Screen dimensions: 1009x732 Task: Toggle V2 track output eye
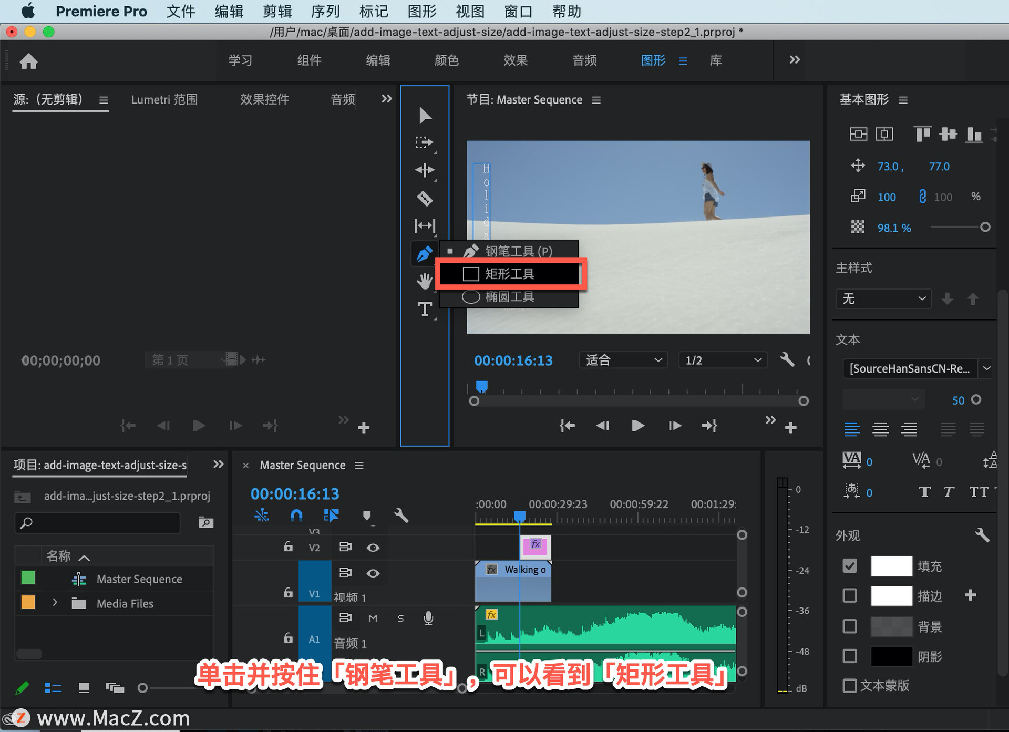[373, 548]
